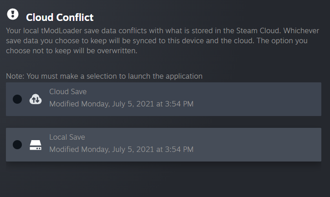This screenshot has width=330, height=197.
Task: Click the exclamation warning icon beside Cloud Conflict
Action: coord(13,15)
